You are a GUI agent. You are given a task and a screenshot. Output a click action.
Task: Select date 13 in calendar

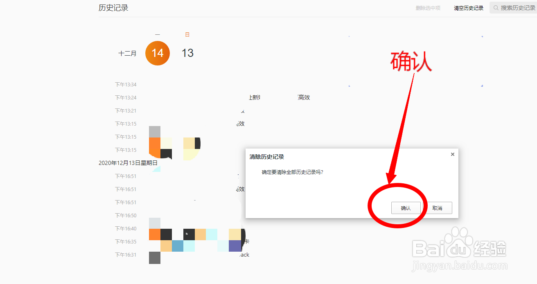(x=187, y=53)
